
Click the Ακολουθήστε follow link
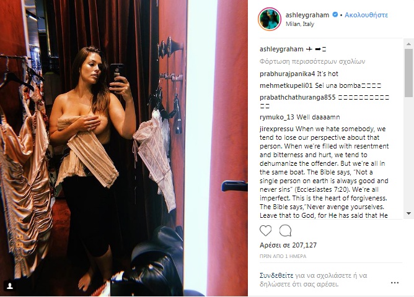tap(366, 15)
